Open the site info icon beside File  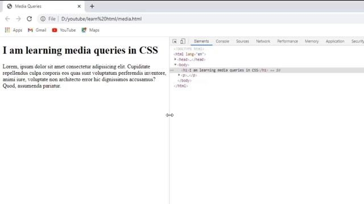coord(43,19)
